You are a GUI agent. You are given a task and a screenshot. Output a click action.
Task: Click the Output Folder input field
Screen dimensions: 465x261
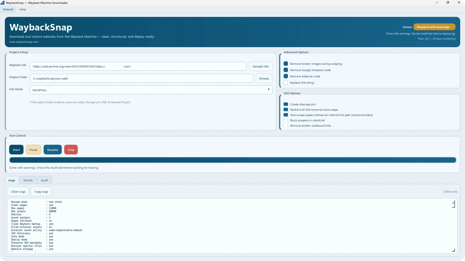(141, 78)
